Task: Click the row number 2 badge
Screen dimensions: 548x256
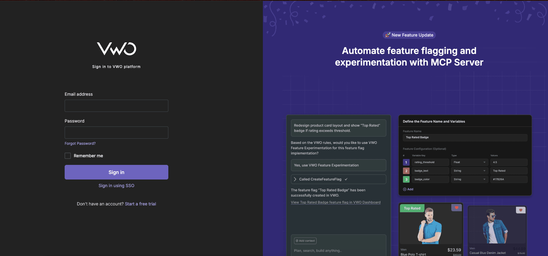Action: click(406, 171)
